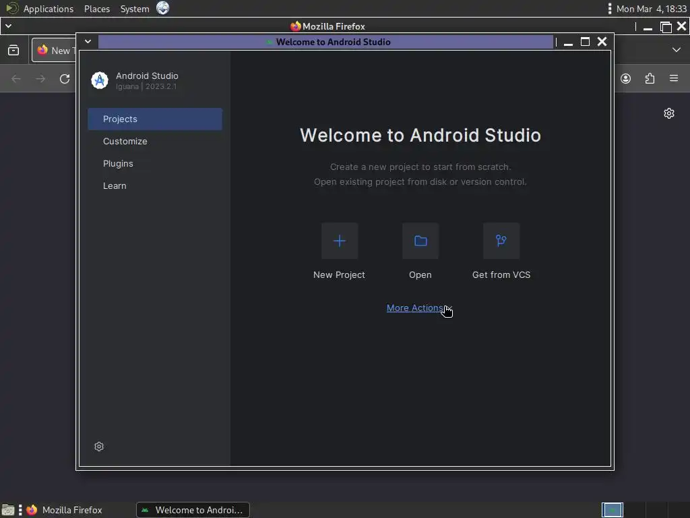
Task: Select the Learn tab
Action: tap(155, 186)
